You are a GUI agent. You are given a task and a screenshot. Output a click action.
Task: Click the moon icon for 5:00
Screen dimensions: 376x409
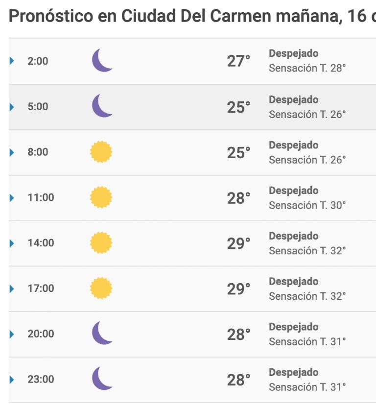102,106
